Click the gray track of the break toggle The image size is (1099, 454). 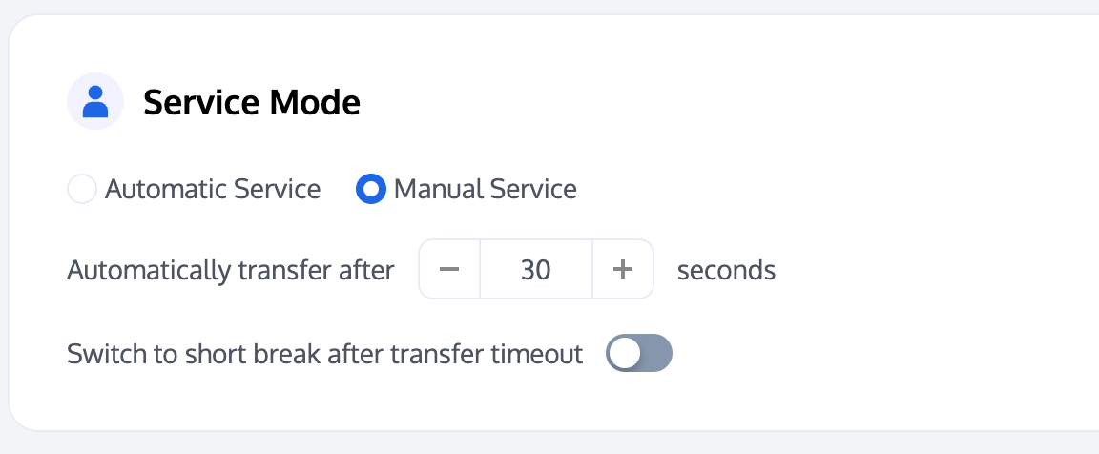(x=656, y=354)
